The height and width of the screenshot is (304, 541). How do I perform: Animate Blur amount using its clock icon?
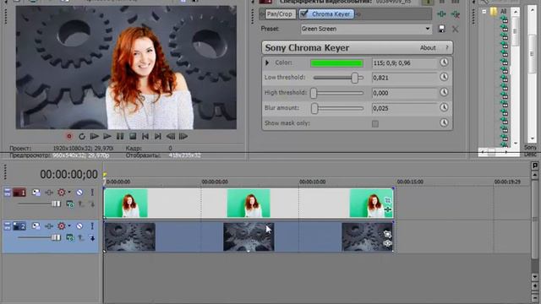coord(444,107)
